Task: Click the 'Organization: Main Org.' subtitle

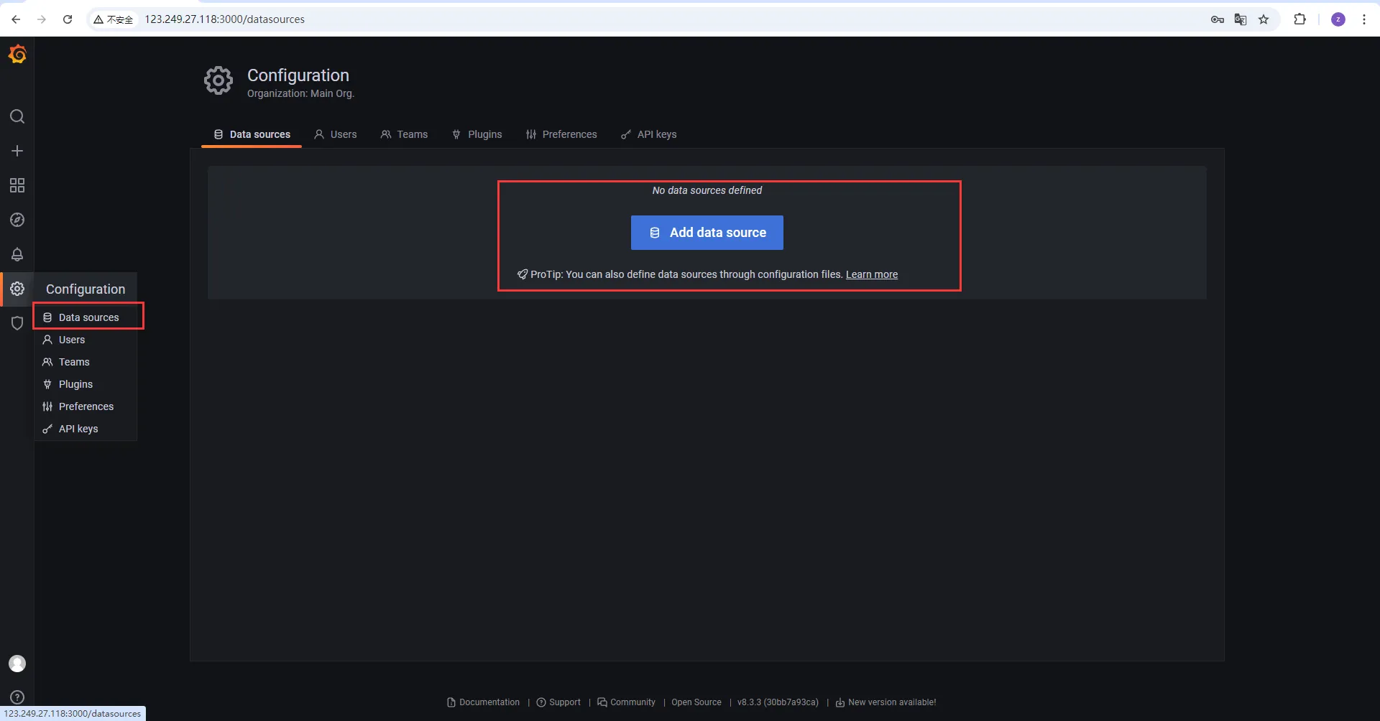Action: point(300,93)
